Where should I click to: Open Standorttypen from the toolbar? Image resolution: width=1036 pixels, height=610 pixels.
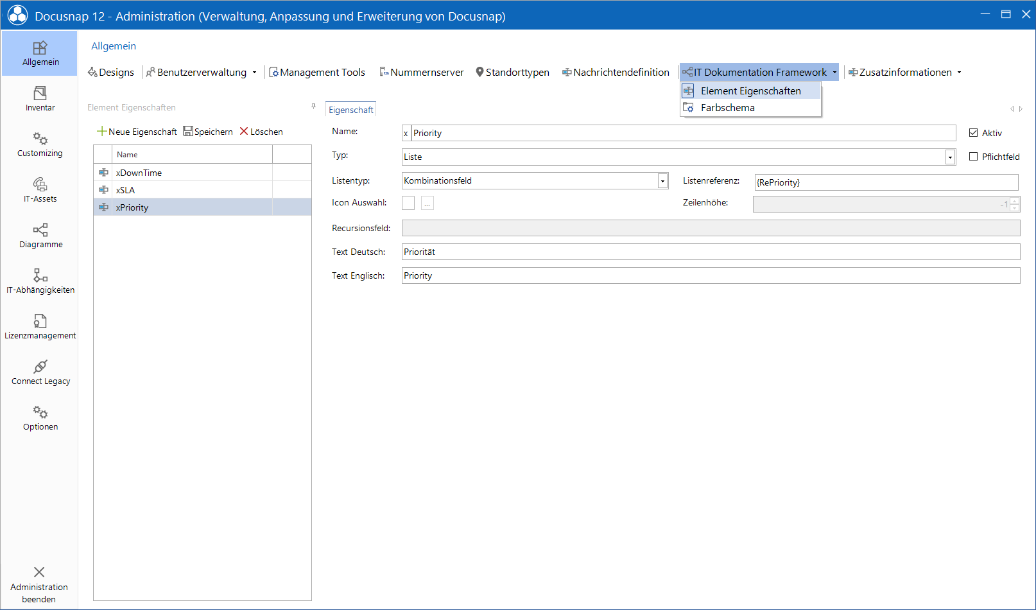[x=512, y=73]
